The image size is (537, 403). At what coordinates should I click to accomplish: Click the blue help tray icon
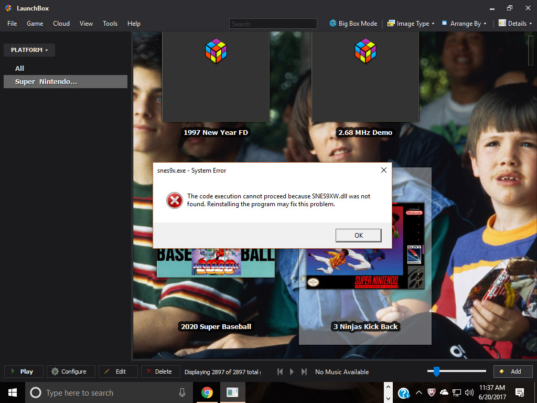[404, 393]
